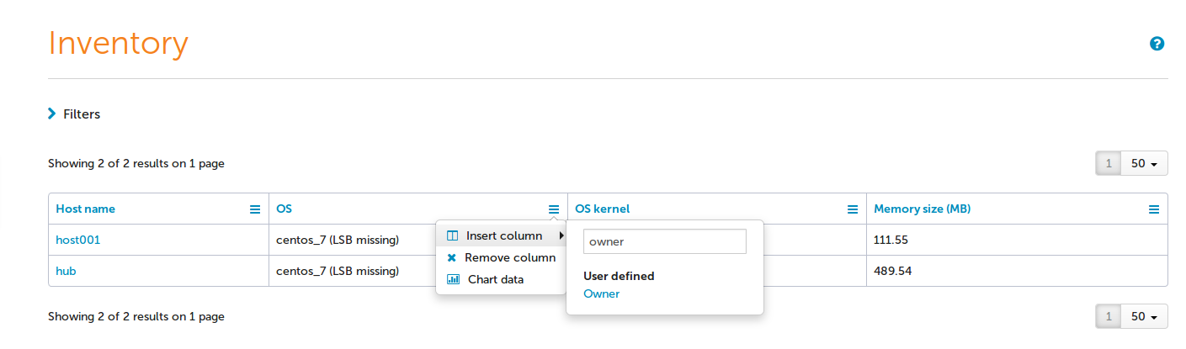Choose Remove column menu entry
The height and width of the screenshot is (349, 1186).
[x=509, y=258]
